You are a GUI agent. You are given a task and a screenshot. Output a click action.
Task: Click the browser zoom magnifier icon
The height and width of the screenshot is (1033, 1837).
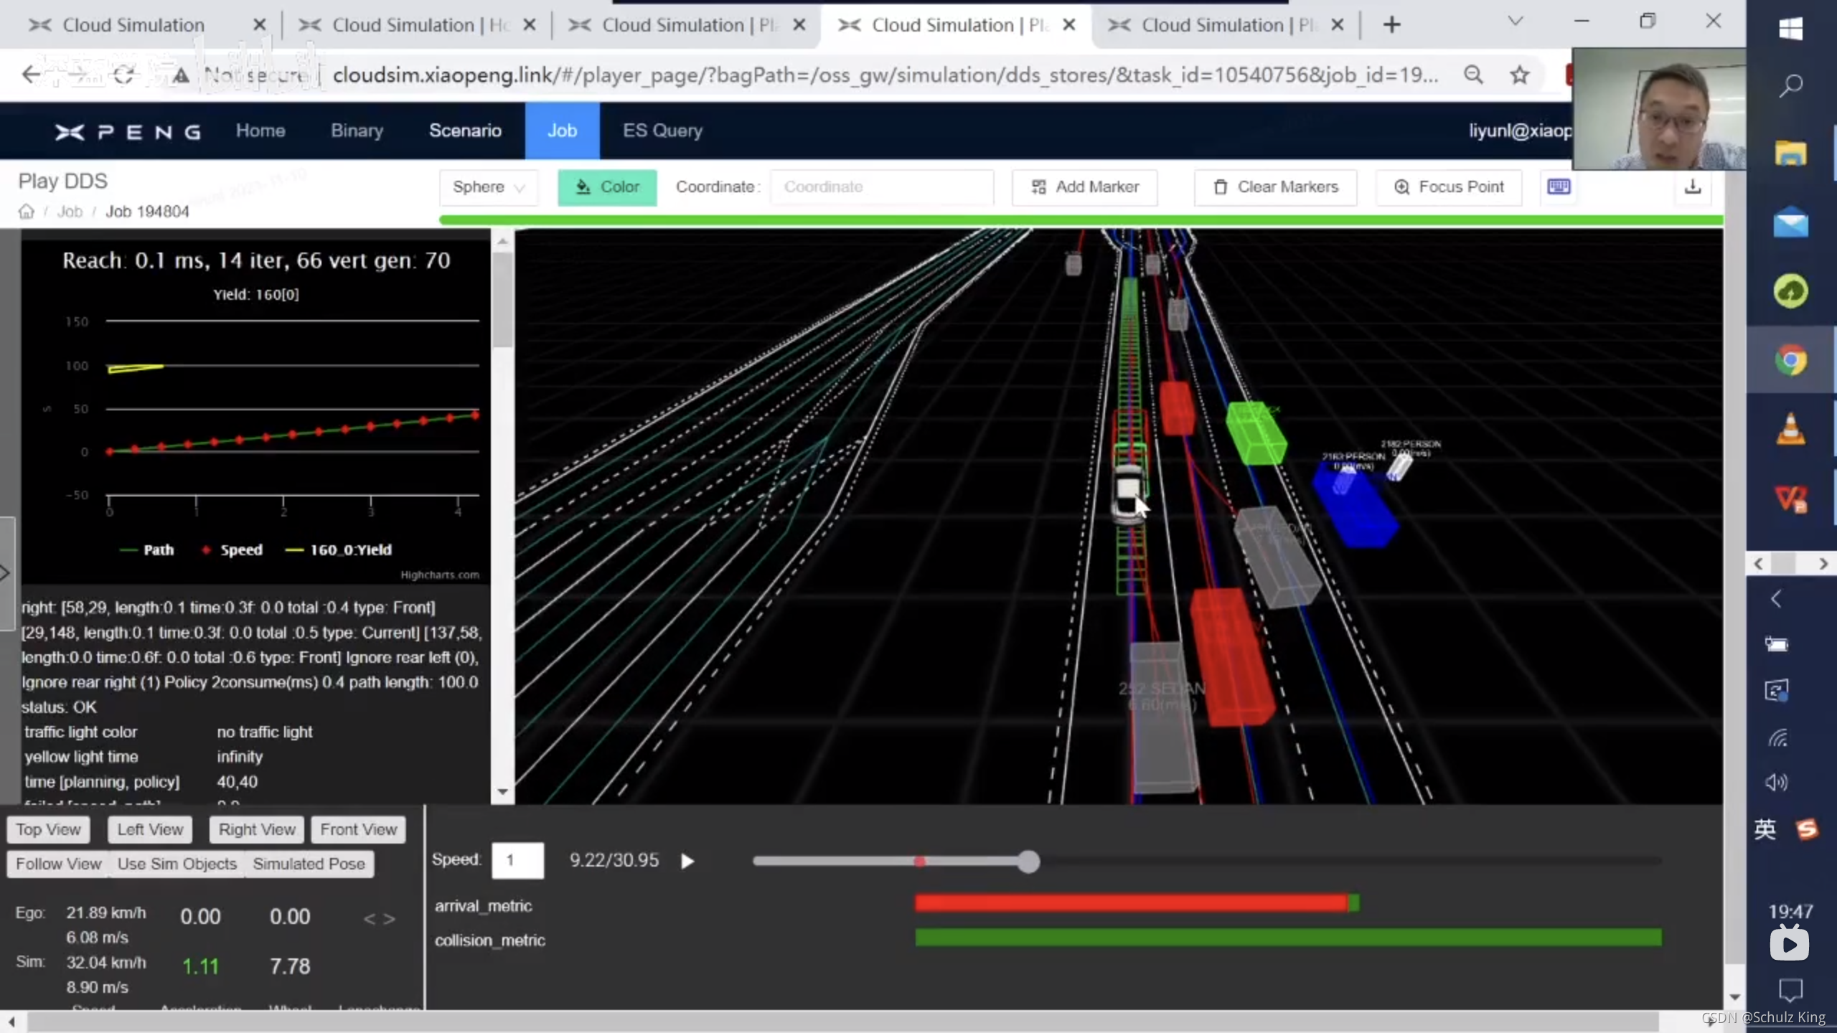click(1473, 75)
